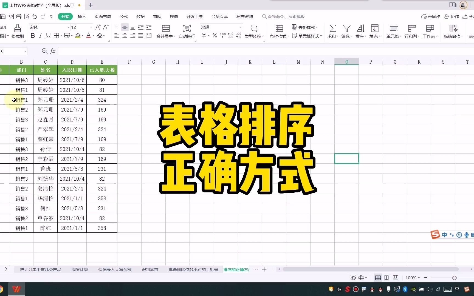Image resolution: width=474 pixels, height=296 pixels.
Task: Click the 表格样式 table style icon
Action: tap(294, 27)
